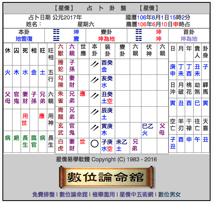213x203 pixels.
Task: Click the 丁未 month pillar value
Action: point(181,70)
